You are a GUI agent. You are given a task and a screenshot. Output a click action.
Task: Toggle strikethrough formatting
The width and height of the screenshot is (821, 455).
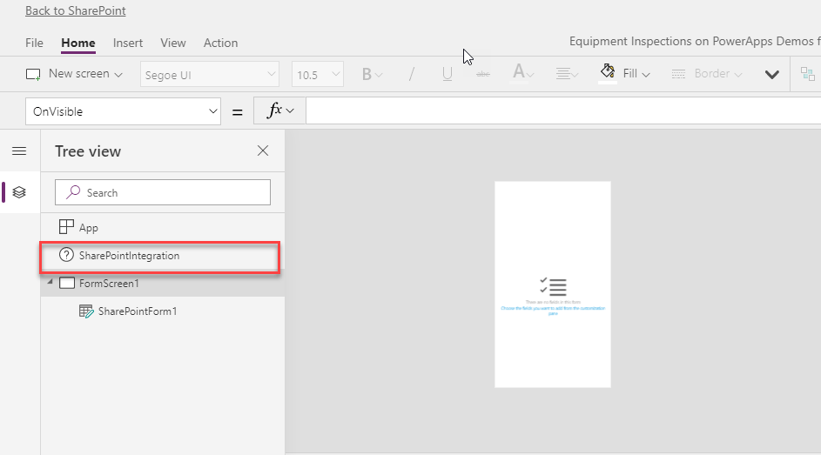[482, 74]
